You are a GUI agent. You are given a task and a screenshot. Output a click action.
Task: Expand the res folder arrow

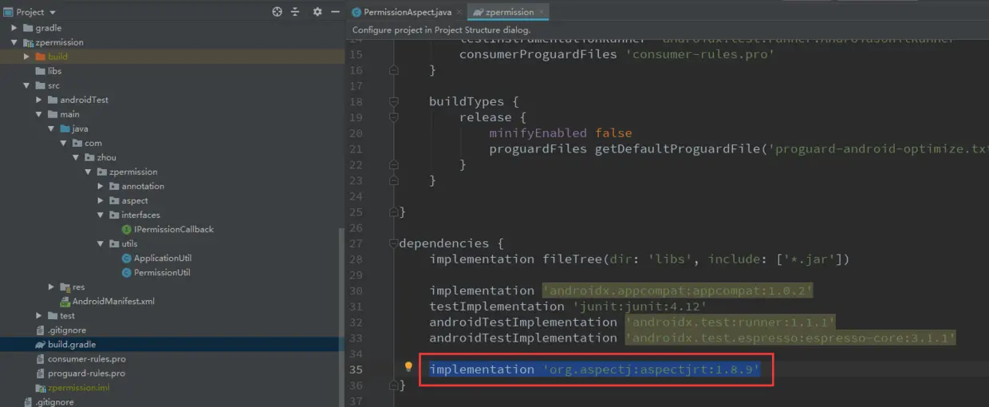(x=51, y=286)
